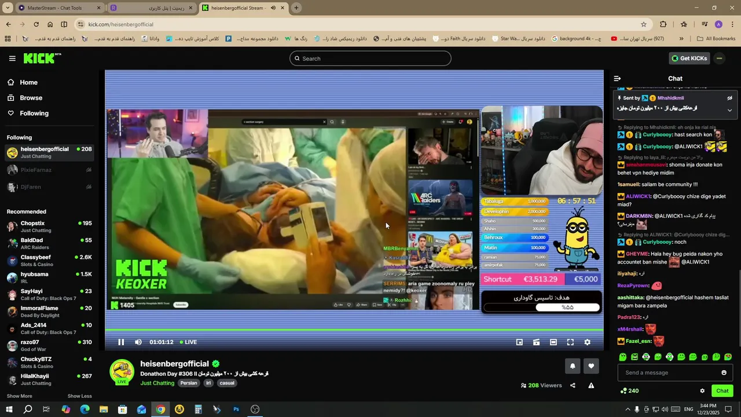Expand the pinned message chevron
The image size is (741, 417).
[729, 110]
